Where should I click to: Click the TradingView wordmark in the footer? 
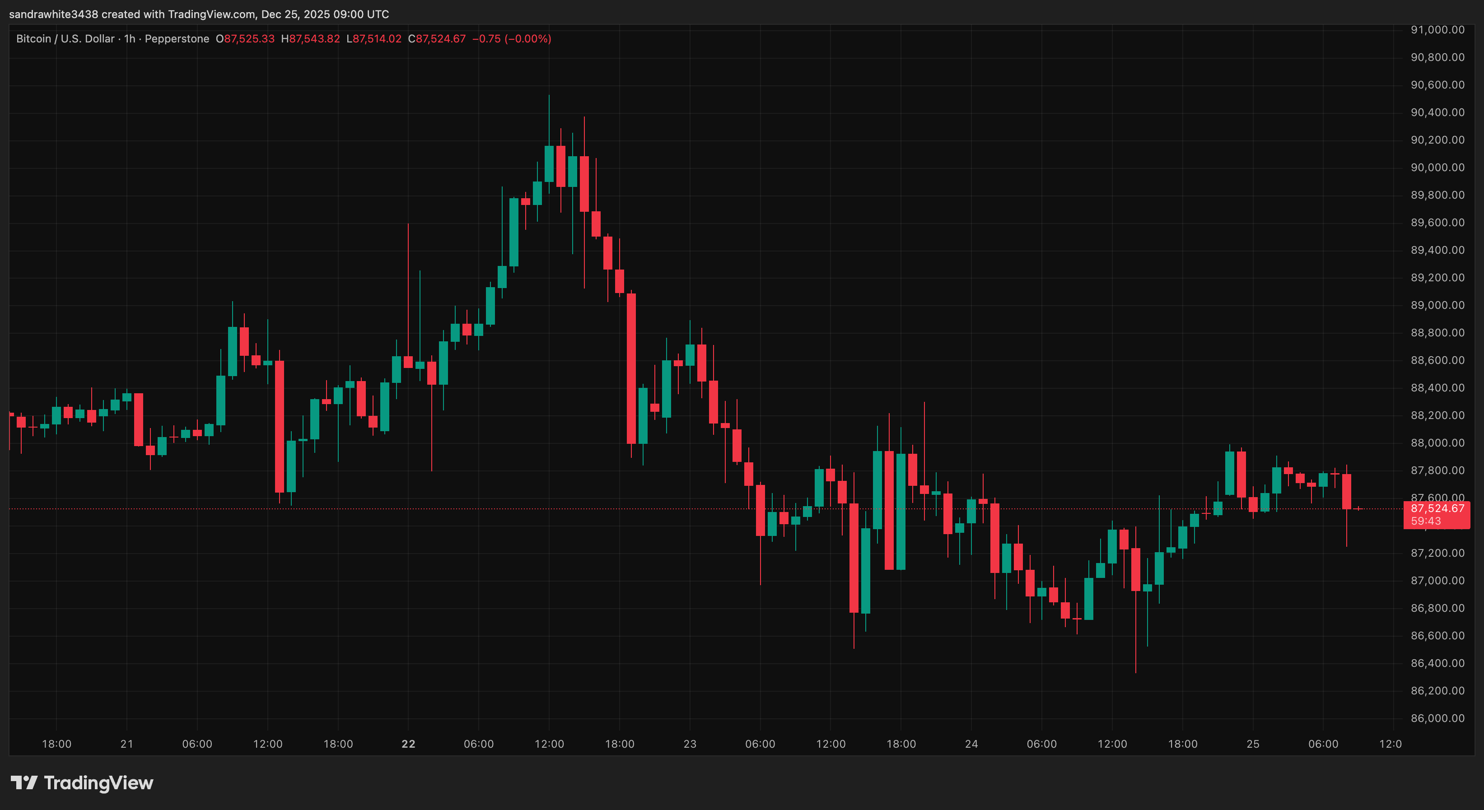[x=99, y=782]
